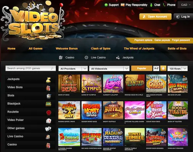Switch sorting to A-Z
Image resolution: width=193 pixels, height=152 pixels.
click(156, 68)
